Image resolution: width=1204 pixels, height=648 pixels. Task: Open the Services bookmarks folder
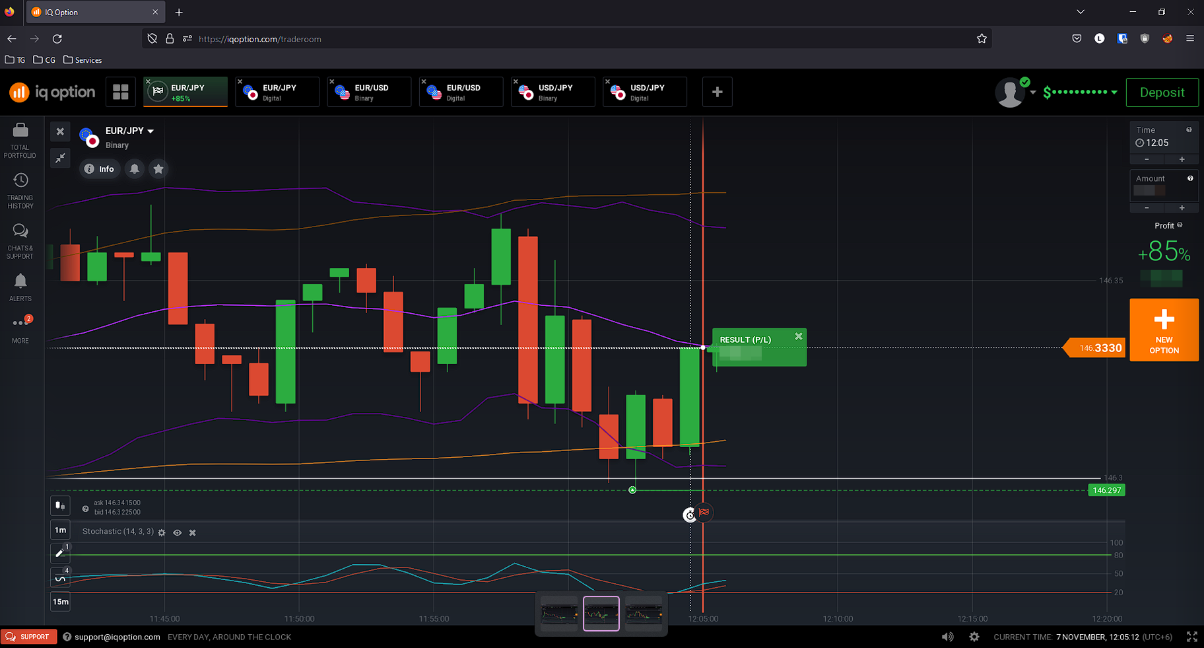pyautogui.click(x=83, y=60)
